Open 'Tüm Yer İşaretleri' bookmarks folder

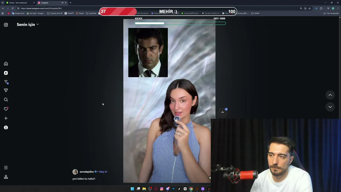coord(331,13)
